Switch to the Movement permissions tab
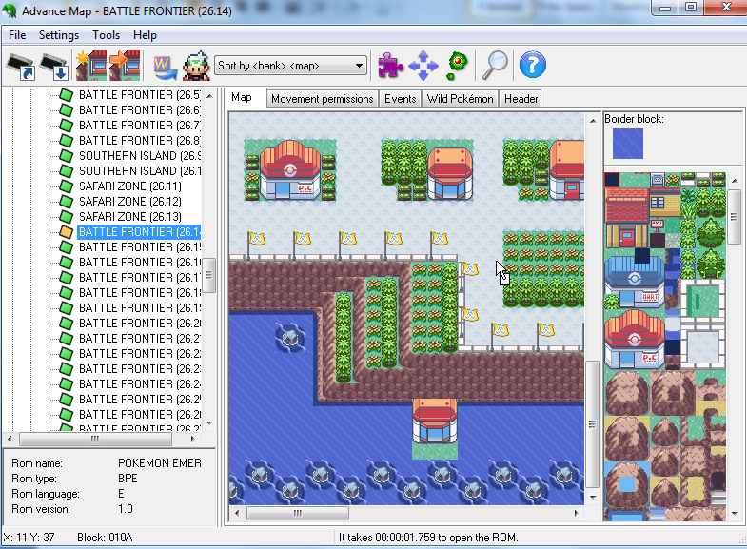Viewport: 747px width, 549px height. [322, 99]
